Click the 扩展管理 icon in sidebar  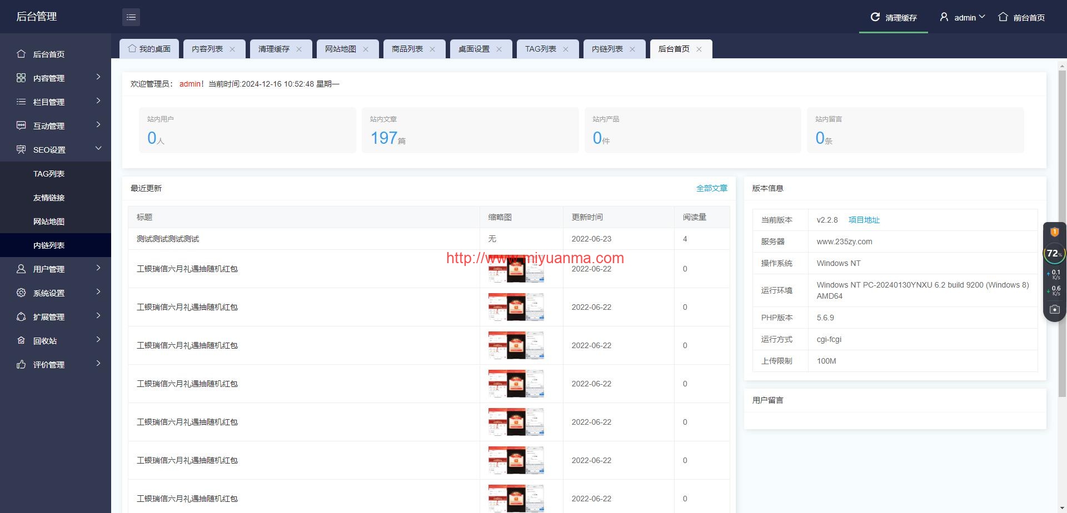[21, 316]
